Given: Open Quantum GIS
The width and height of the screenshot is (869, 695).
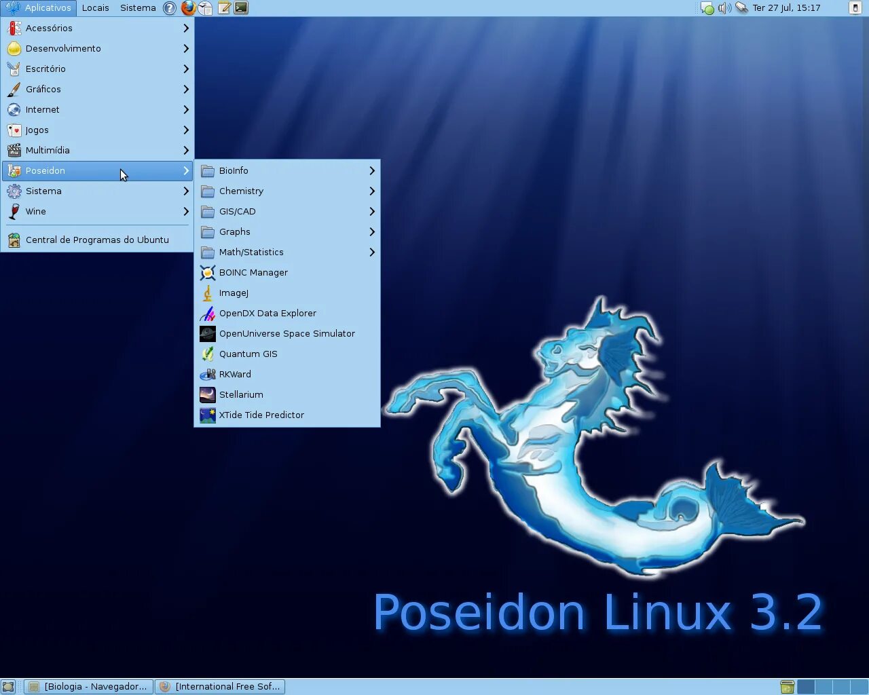Looking at the screenshot, I should (x=287, y=354).
